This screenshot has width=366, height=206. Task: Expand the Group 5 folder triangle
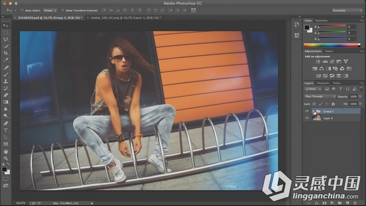[x=314, y=111]
